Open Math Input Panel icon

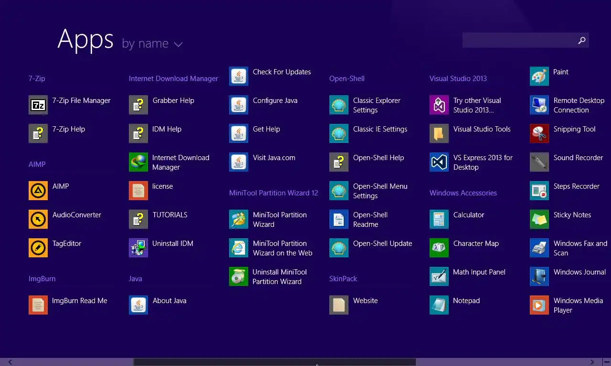[439, 276]
